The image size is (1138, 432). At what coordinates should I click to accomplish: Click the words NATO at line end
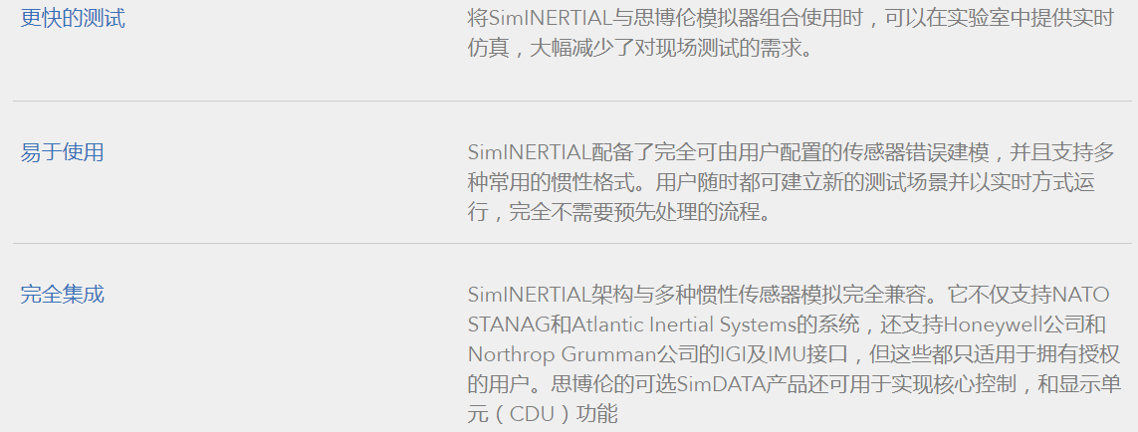(x=1085, y=296)
